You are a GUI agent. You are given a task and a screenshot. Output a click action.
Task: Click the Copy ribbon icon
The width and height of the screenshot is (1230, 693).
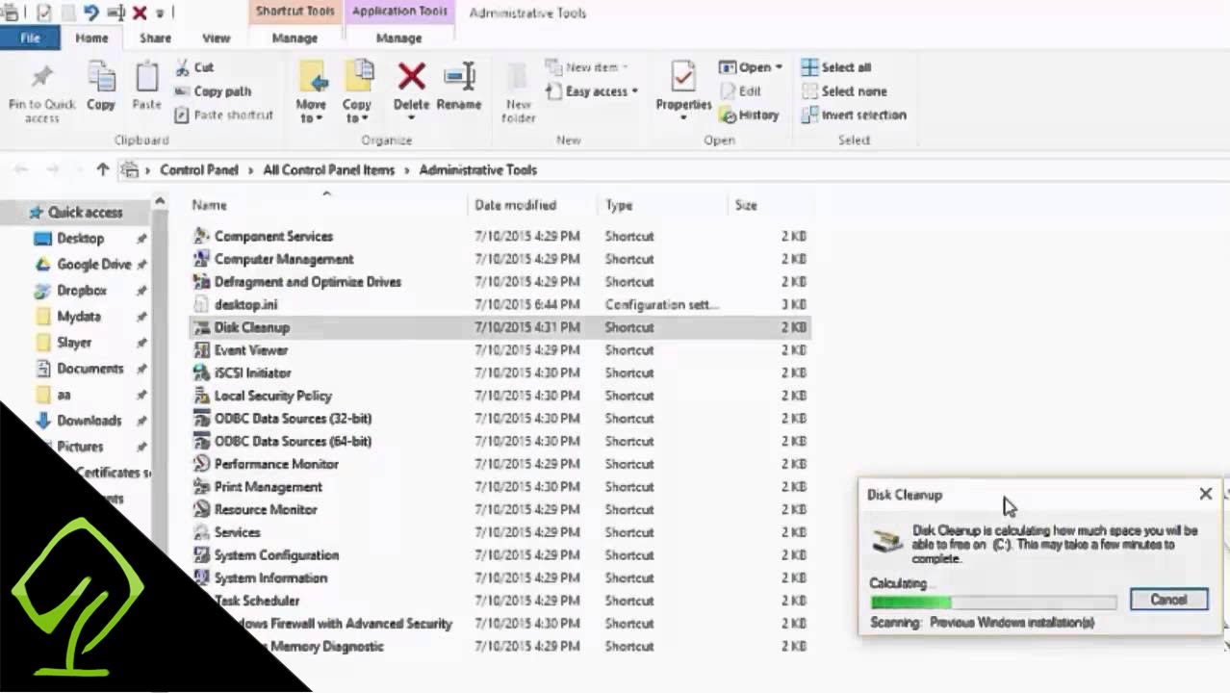click(101, 77)
